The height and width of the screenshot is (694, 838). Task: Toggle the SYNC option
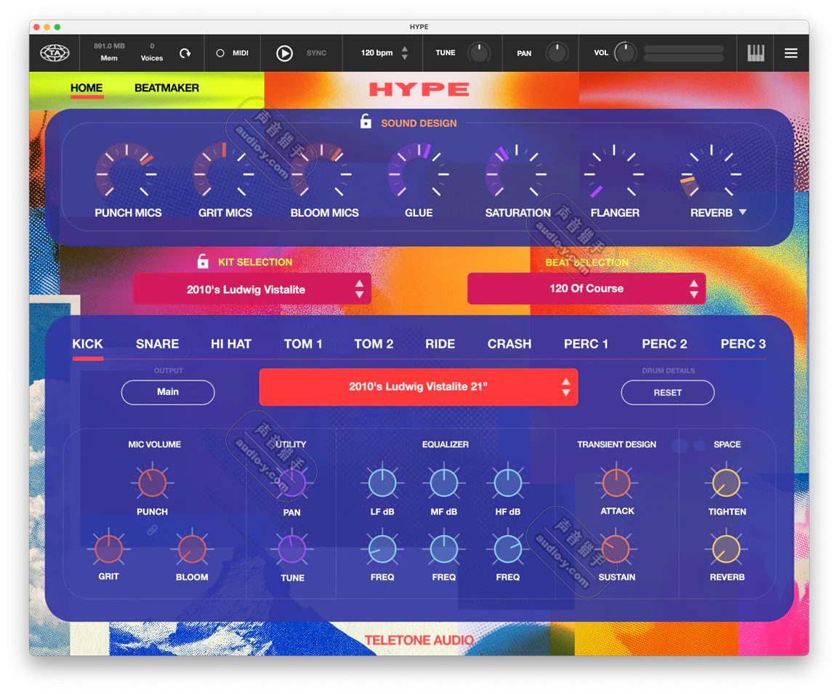coord(316,53)
